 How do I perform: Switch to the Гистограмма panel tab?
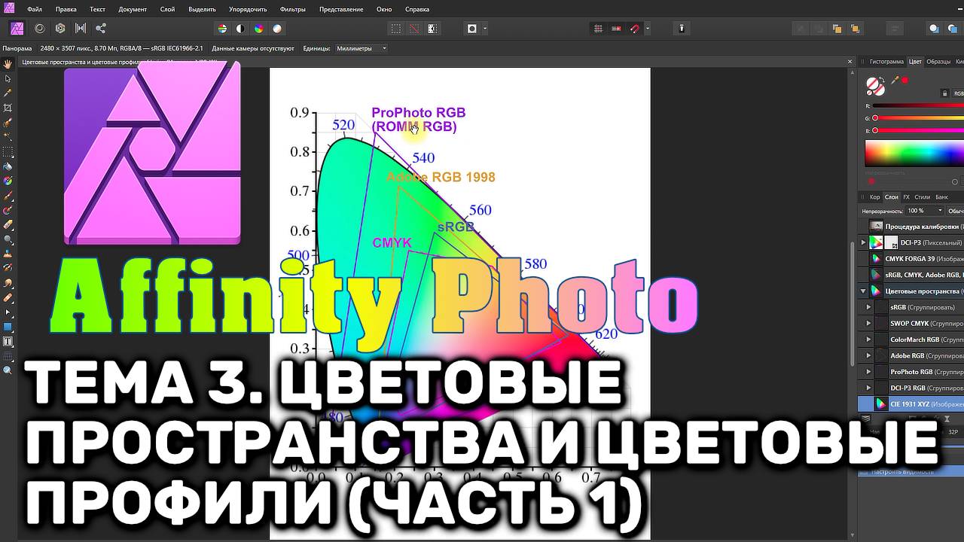tap(886, 62)
